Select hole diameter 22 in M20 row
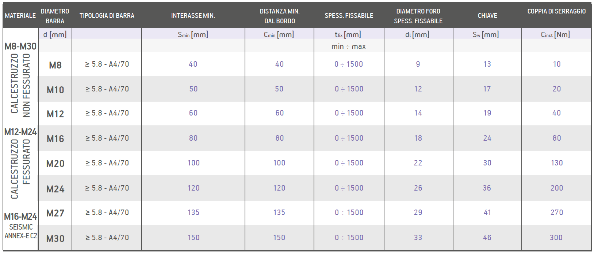 point(418,163)
